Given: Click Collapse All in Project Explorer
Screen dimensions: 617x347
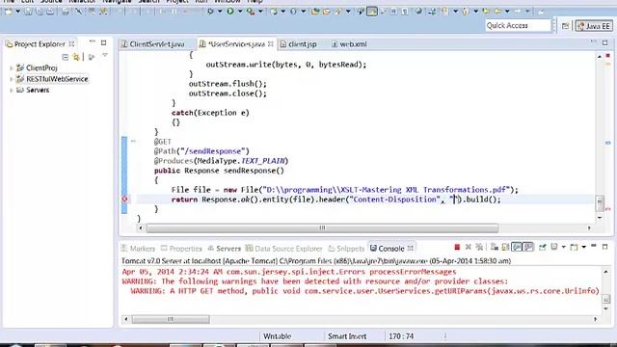Looking at the screenshot, I should click(66, 57).
